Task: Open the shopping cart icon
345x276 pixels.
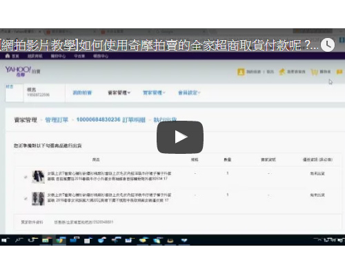Action: [x=314, y=72]
